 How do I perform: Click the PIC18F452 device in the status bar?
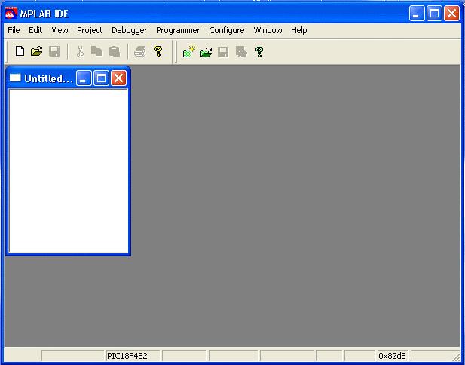point(127,356)
